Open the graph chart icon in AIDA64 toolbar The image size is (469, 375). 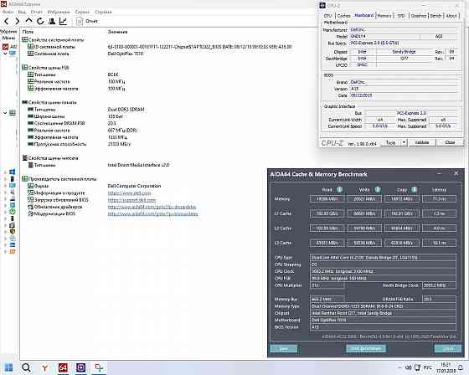tap(63, 21)
